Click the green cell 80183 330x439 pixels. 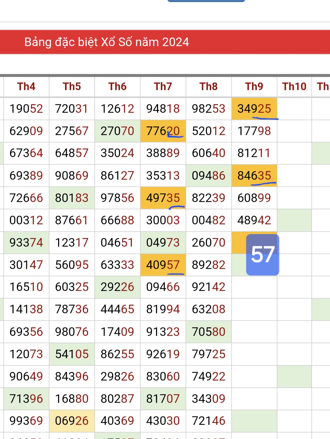tap(72, 198)
